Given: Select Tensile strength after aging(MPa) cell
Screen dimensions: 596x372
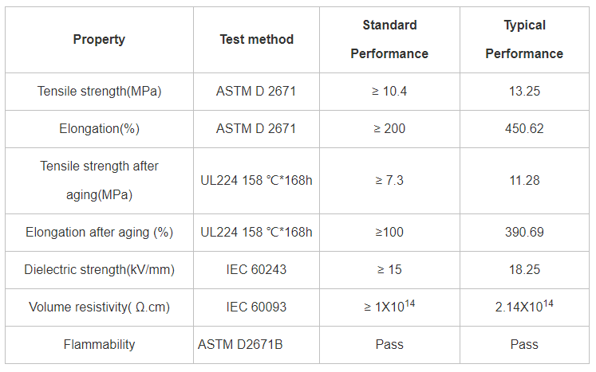Looking at the screenshot, I should 99,181.
